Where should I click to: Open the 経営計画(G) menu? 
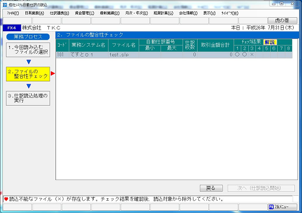pos(163,13)
